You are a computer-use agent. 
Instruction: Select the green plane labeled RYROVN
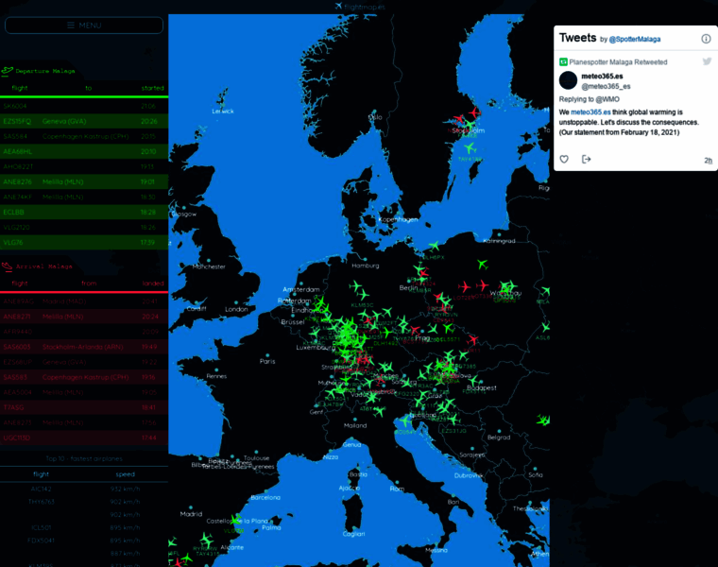(445, 303)
